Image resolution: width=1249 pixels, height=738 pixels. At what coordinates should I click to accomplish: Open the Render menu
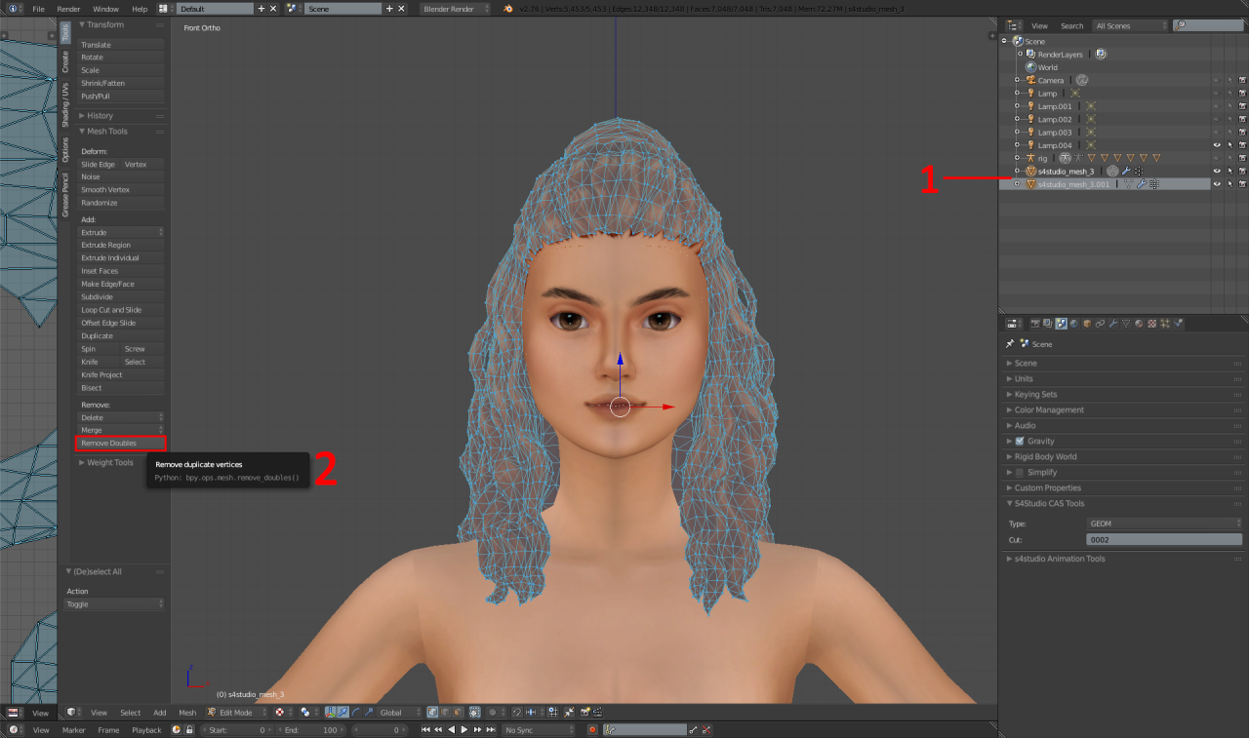[68, 9]
